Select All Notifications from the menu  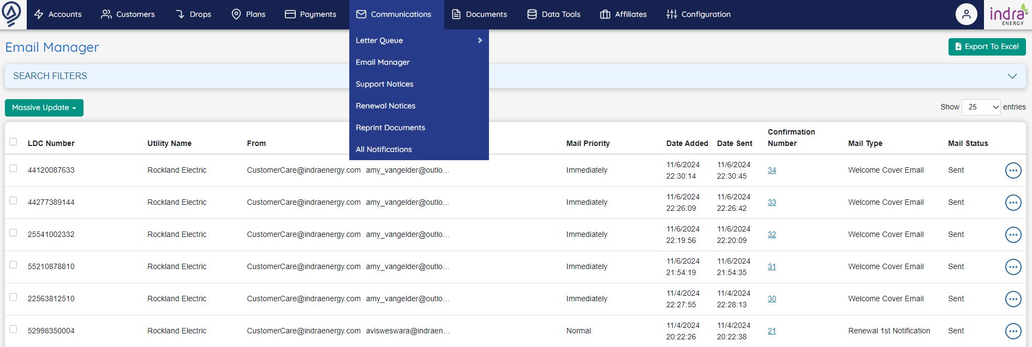click(419, 149)
